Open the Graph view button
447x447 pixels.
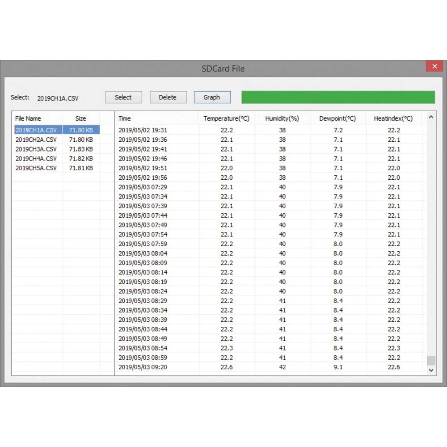click(212, 97)
